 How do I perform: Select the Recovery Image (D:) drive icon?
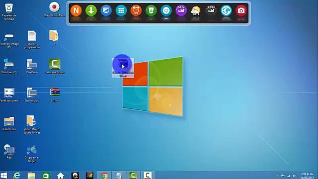pyautogui.click(x=9, y=41)
